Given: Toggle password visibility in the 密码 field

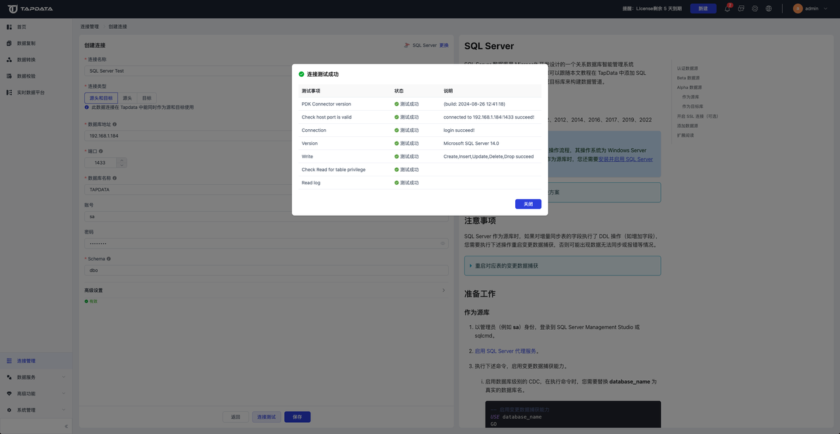Looking at the screenshot, I should 442,243.
